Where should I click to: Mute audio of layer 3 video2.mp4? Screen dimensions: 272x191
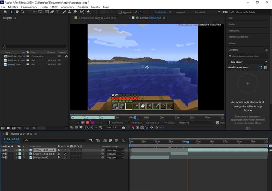coord(6,157)
